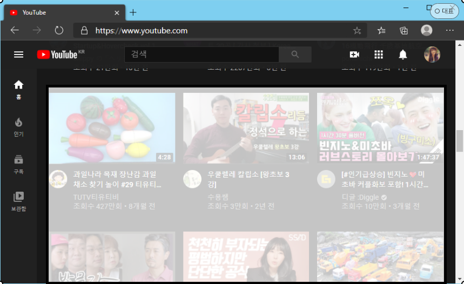Viewport: 464px width, 284px height.
Task: Click the search magnifier button
Action: pos(295,55)
